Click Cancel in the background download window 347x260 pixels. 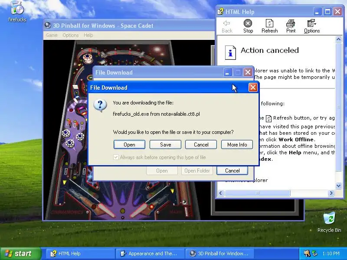click(232, 171)
